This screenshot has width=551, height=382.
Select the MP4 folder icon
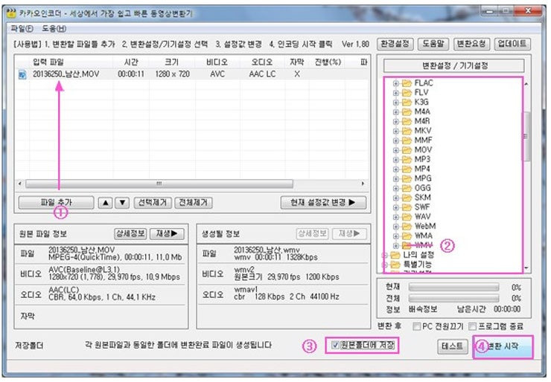(x=407, y=169)
